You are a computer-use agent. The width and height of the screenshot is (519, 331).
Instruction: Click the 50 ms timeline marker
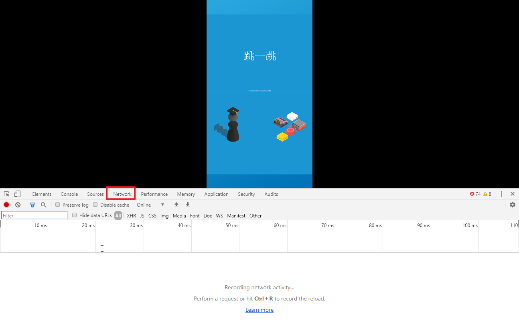(232, 225)
